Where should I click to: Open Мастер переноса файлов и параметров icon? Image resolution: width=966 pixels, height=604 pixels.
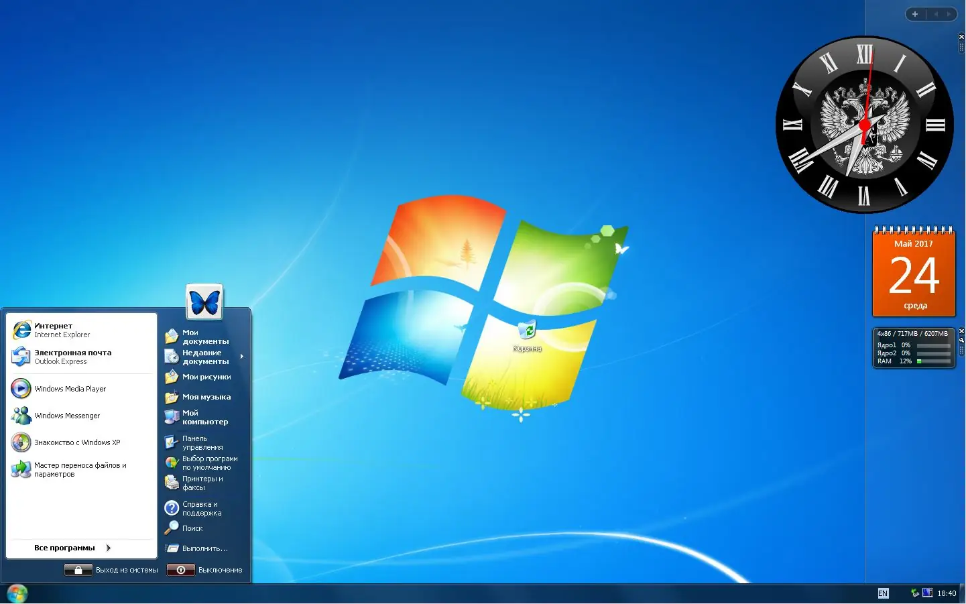(x=21, y=469)
